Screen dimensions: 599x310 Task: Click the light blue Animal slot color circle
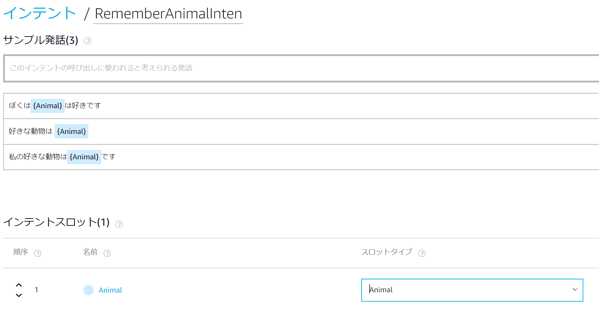tap(88, 290)
